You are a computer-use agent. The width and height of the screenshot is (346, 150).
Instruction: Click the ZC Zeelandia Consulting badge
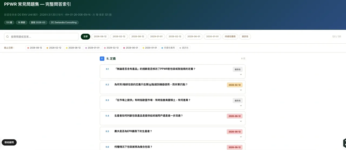(64, 23)
